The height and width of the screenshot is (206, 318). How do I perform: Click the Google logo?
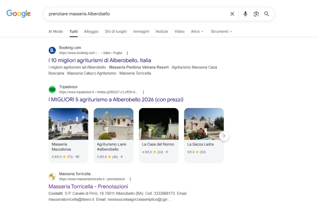18,14
